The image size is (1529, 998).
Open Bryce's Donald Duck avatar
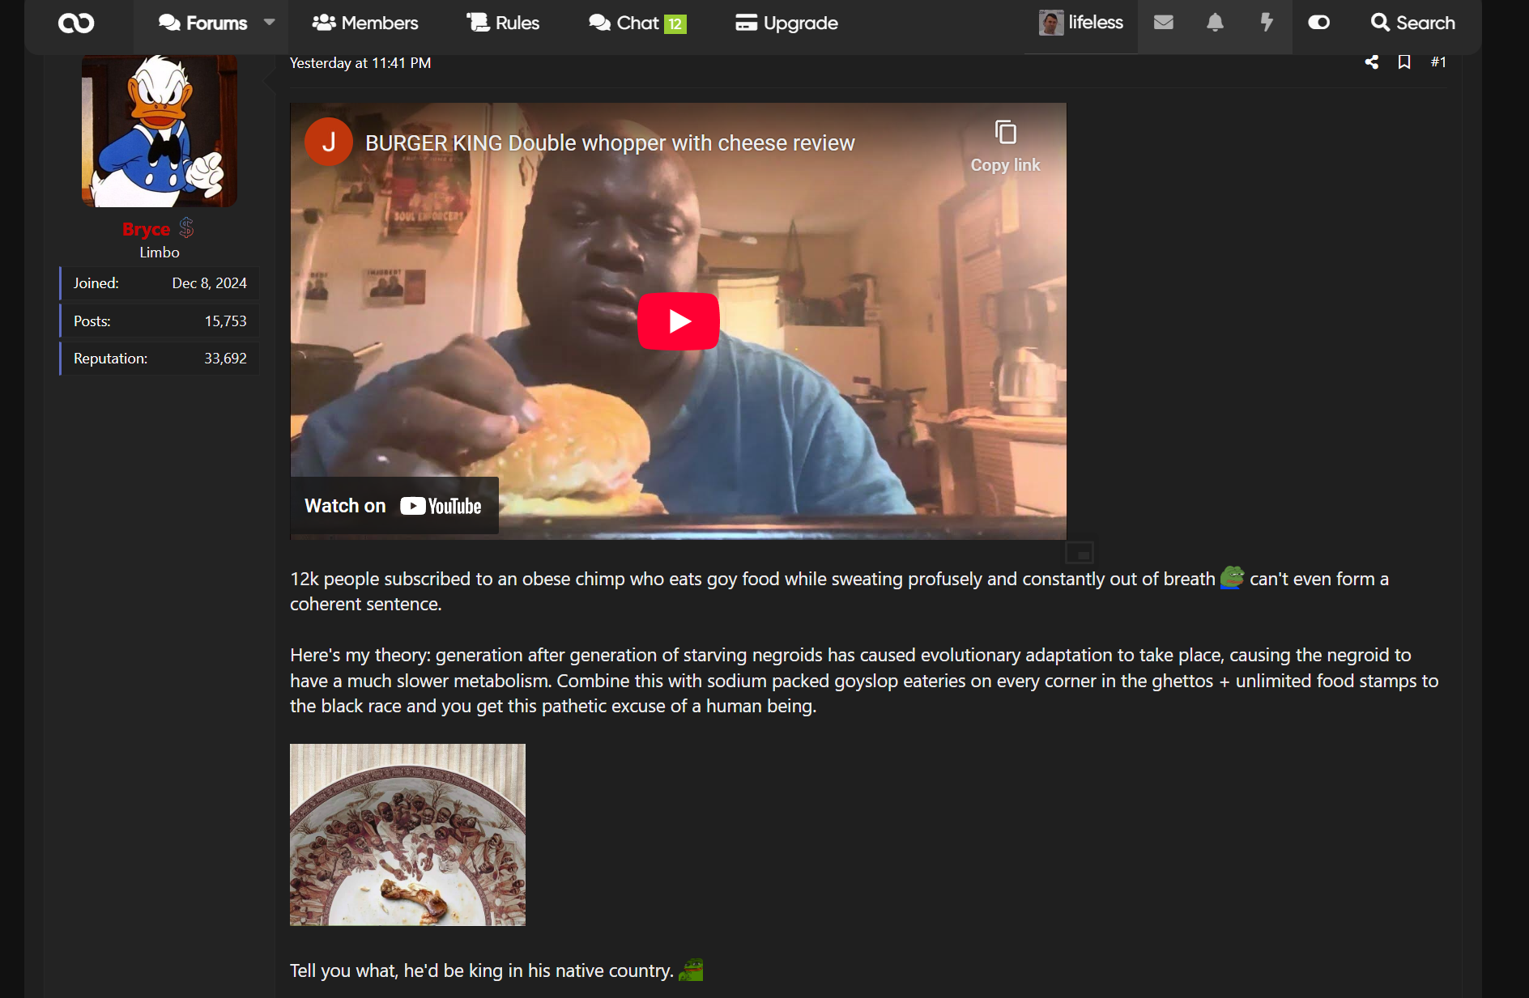[x=160, y=130]
